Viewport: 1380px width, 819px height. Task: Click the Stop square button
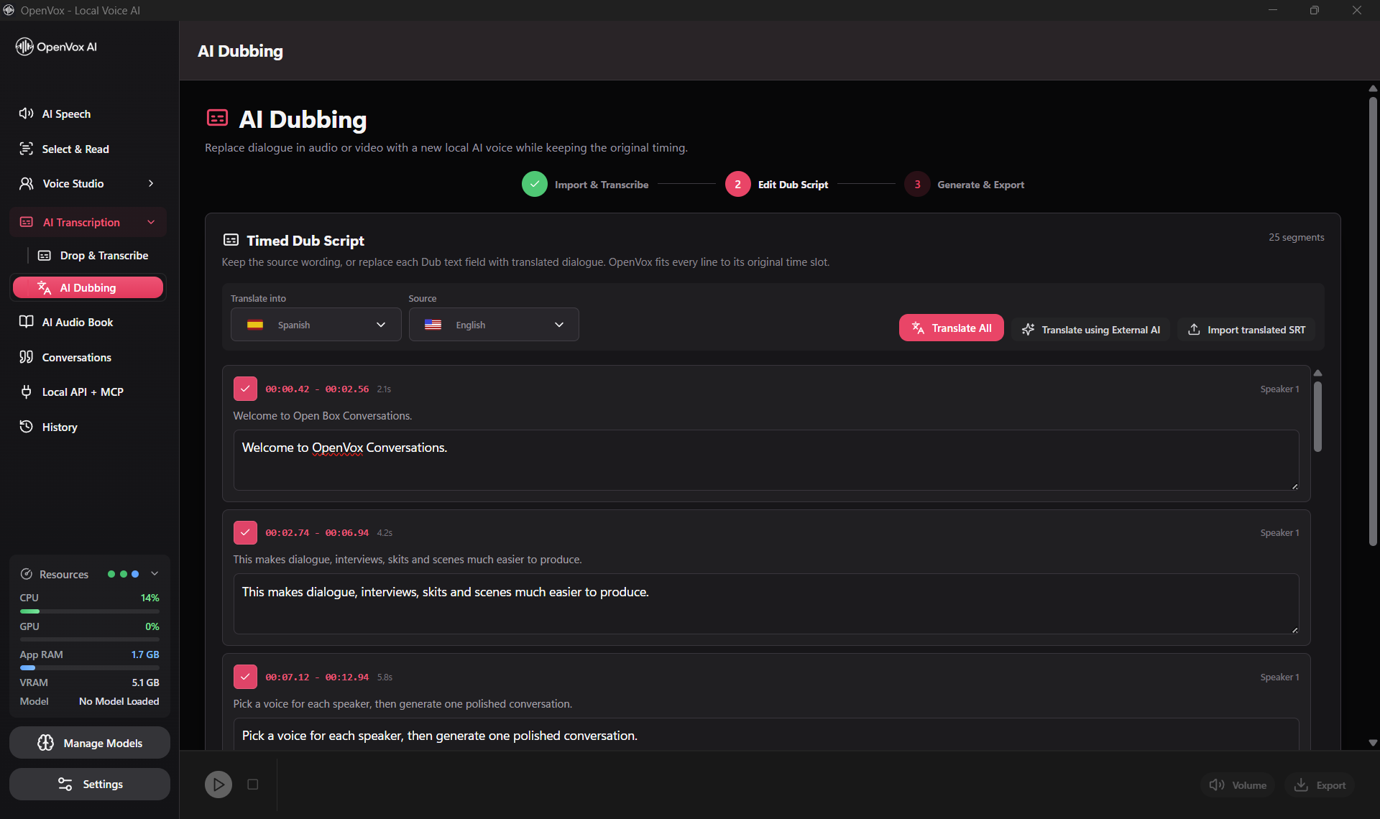[x=253, y=785]
